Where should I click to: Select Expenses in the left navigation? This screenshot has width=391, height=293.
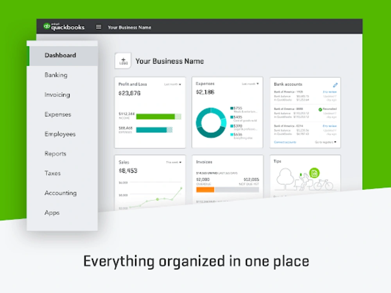58,114
